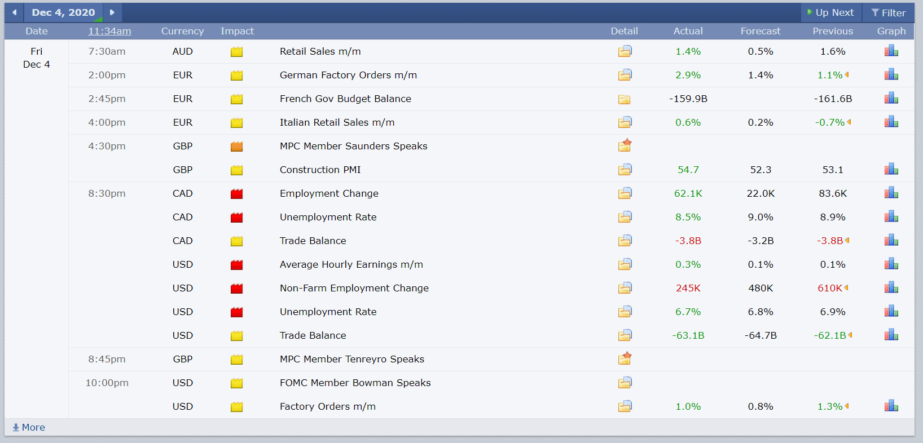Show graph for French Gov Budget Balance
The width and height of the screenshot is (923, 443).
tap(891, 99)
